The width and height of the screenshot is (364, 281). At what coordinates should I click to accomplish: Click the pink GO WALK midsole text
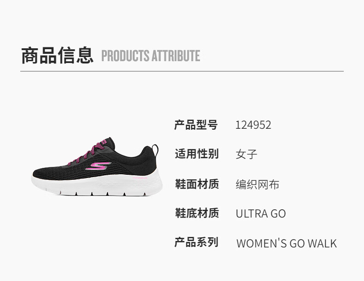pos(140,178)
